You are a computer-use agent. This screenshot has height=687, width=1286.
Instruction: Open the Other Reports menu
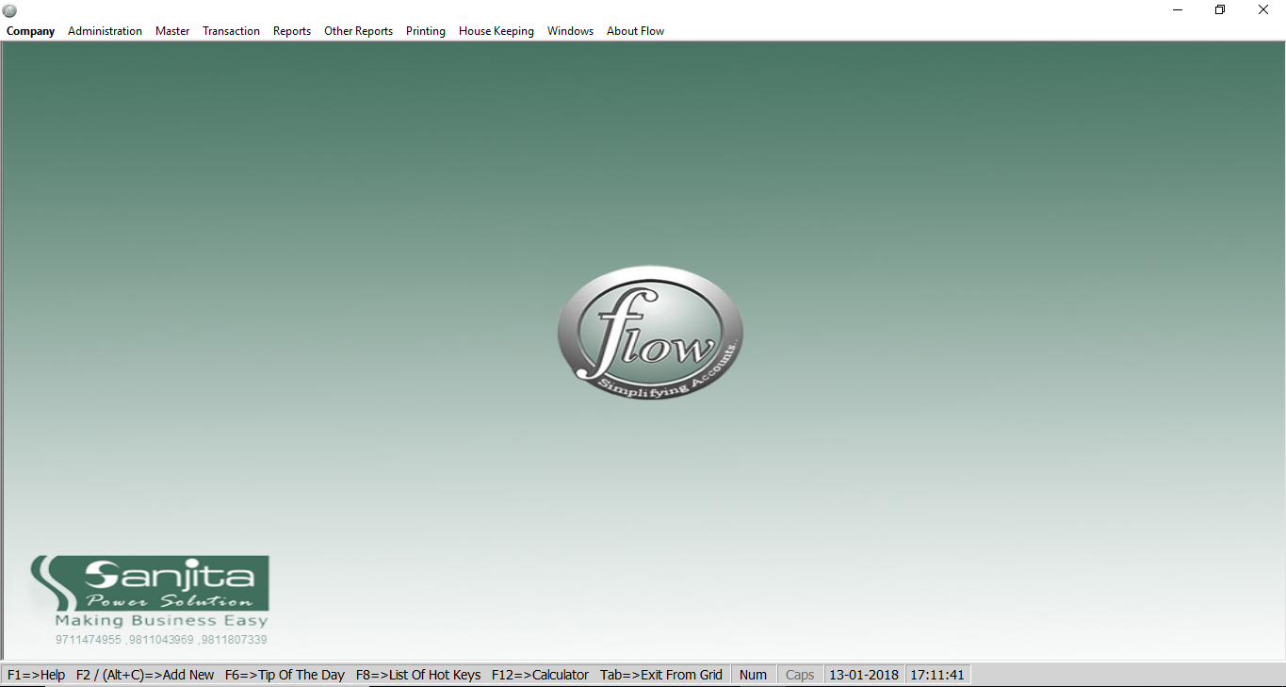358,31
